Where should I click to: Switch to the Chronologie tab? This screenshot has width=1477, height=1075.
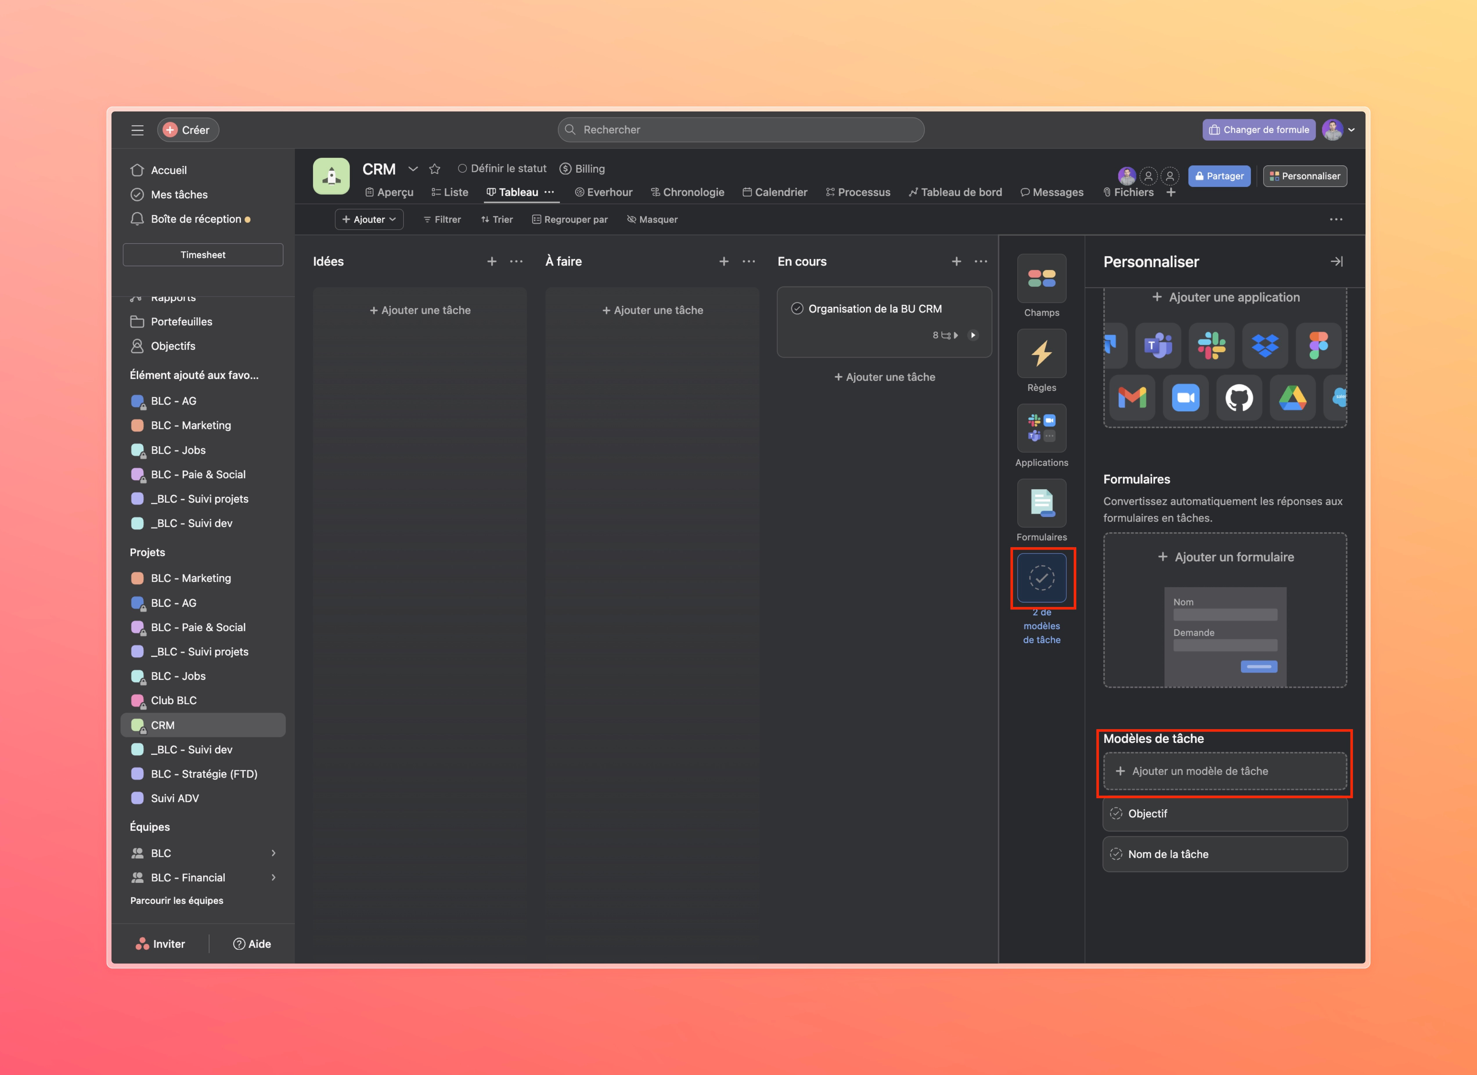click(x=688, y=193)
